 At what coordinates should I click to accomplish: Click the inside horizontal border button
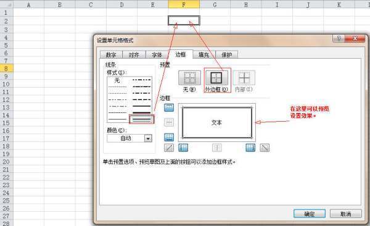169,122
